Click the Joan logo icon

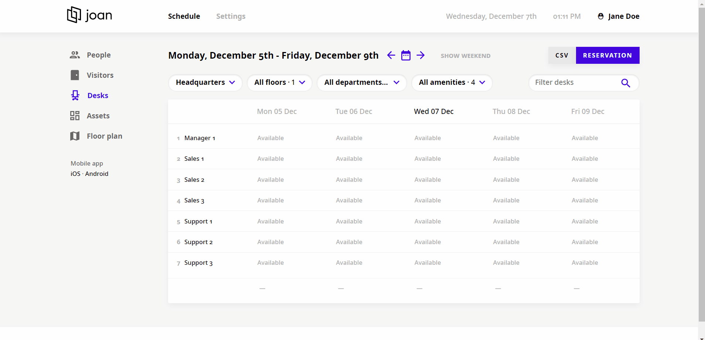coord(74,15)
